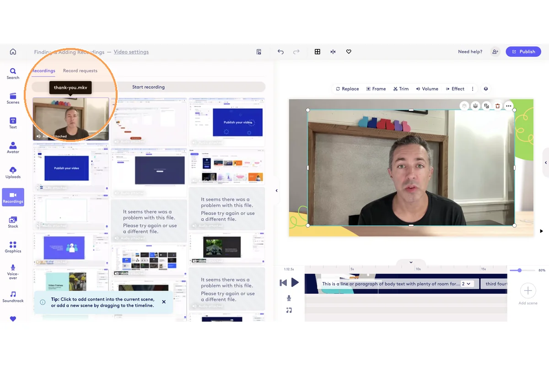
Task: Click the undo arrow in the top bar
Action: point(280,52)
